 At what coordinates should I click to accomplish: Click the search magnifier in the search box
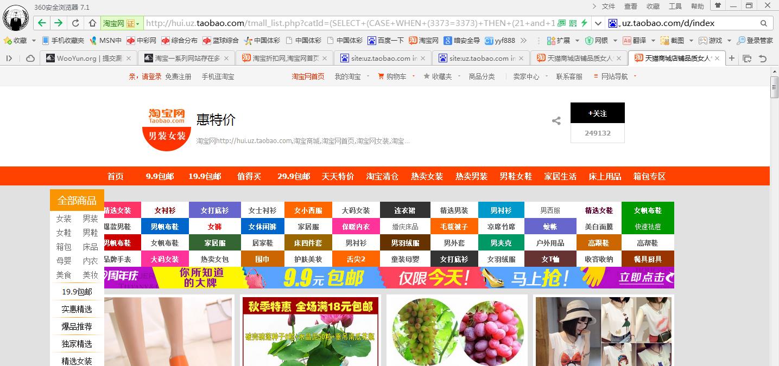[764, 23]
